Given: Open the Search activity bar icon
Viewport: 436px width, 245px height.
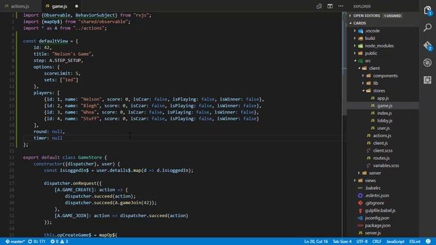Looking at the screenshot, I should pos(427,27).
